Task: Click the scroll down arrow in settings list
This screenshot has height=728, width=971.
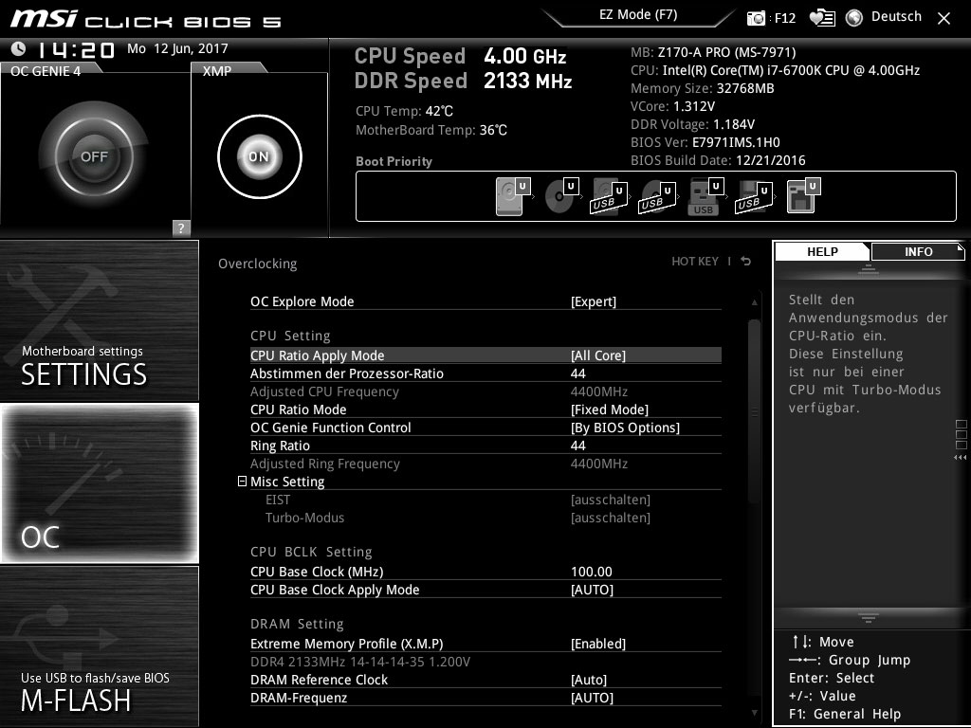Action: (x=754, y=713)
